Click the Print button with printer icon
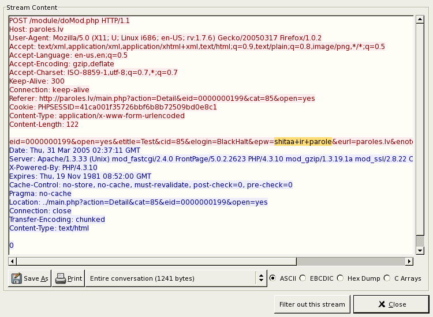Screen dimensions: 433x317 [x=68, y=278]
